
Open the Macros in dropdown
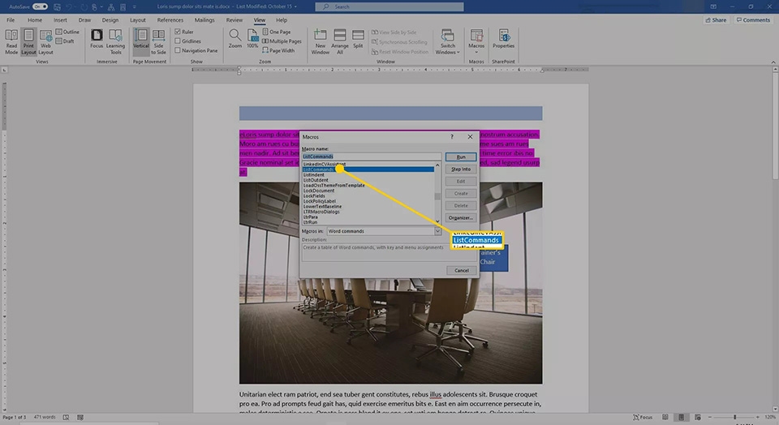click(437, 231)
